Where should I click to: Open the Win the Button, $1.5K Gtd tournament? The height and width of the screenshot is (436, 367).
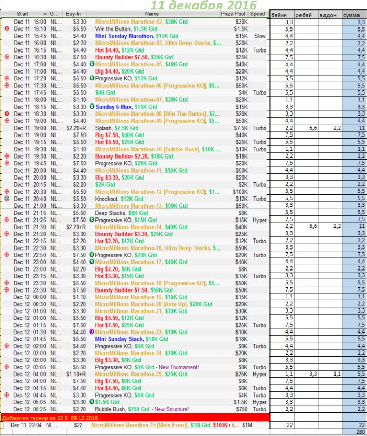[x=126, y=29]
